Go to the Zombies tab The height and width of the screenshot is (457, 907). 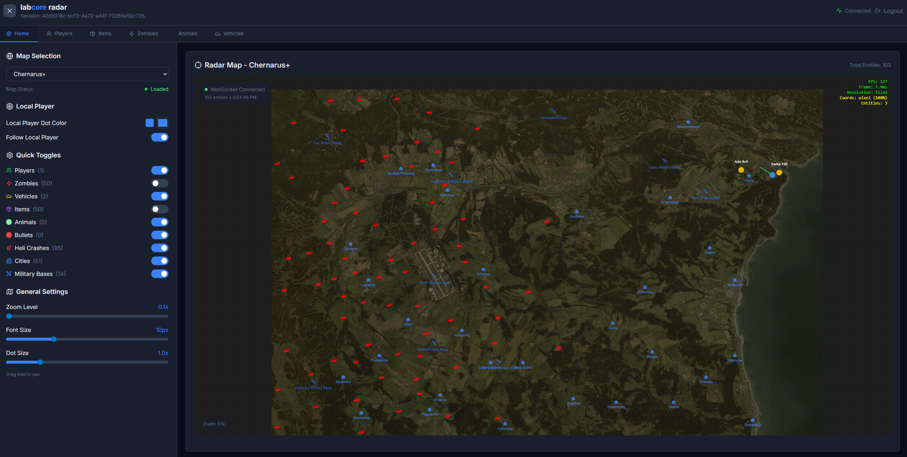click(144, 33)
